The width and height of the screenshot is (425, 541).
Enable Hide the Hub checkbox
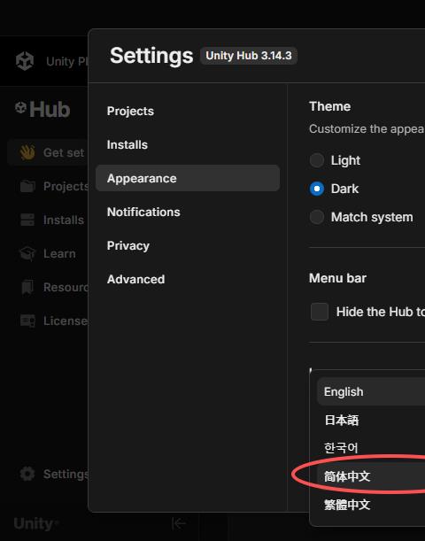tap(320, 312)
